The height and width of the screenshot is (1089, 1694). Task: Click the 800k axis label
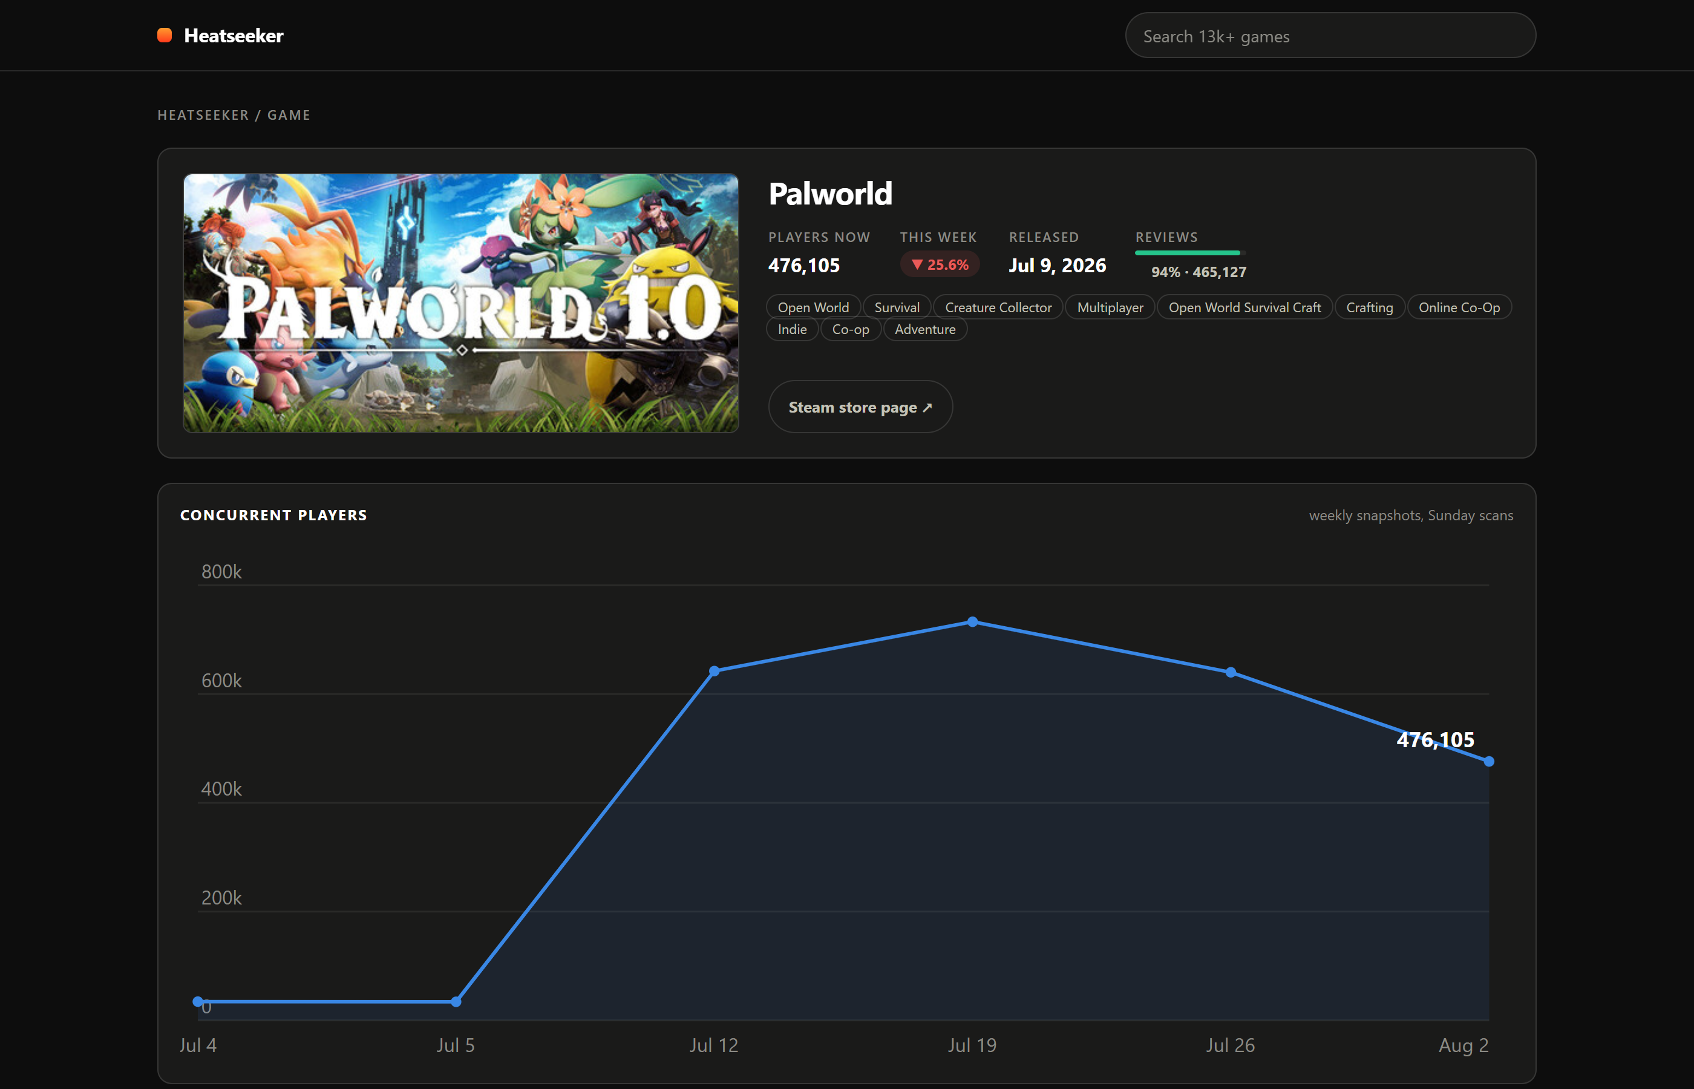point(221,571)
